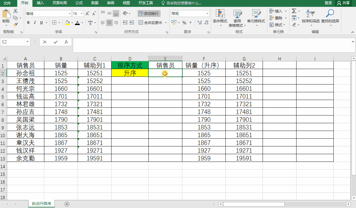Screen dimensions: 356x208
Task: Increase indent icon
Action: [132, 23]
